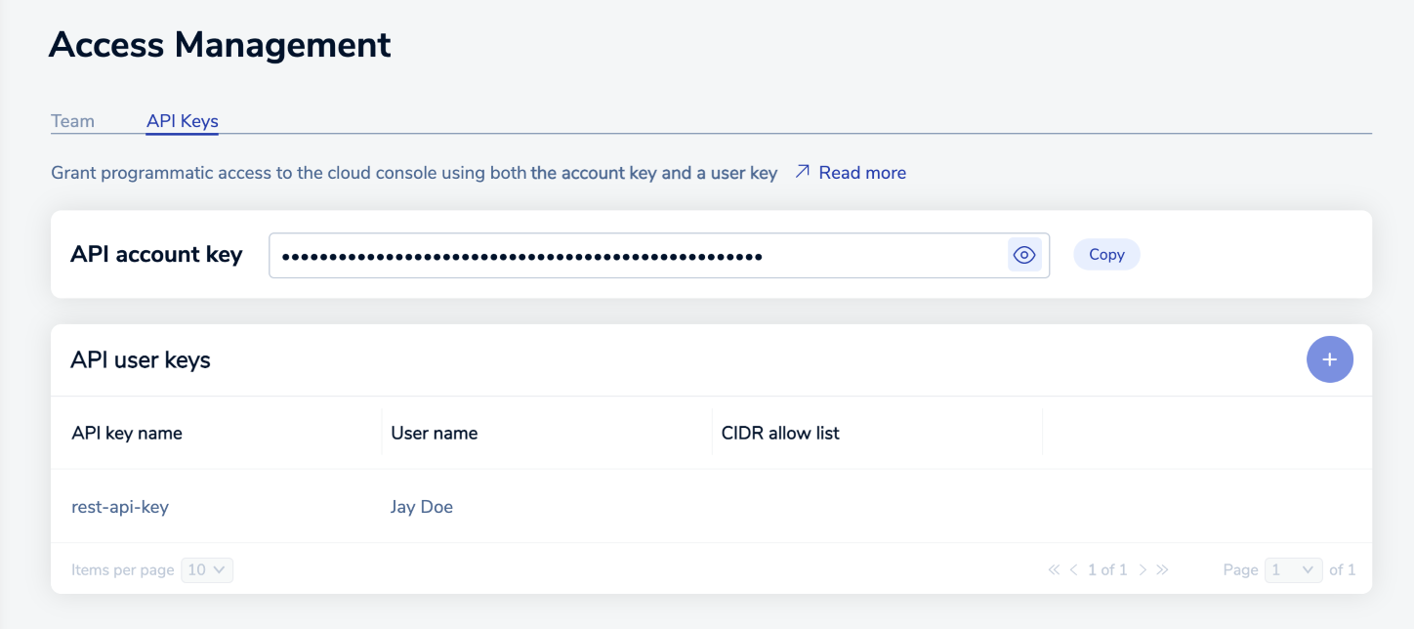Add a new API user key
Image resolution: width=1414 pixels, height=629 pixels.
point(1329,359)
